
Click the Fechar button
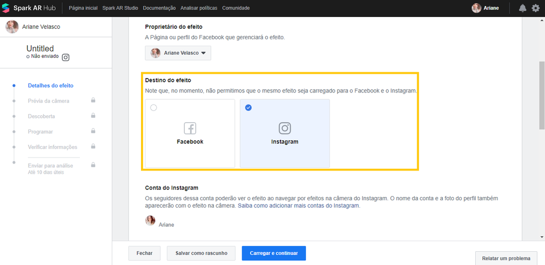pyautogui.click(x=145, y=253)
